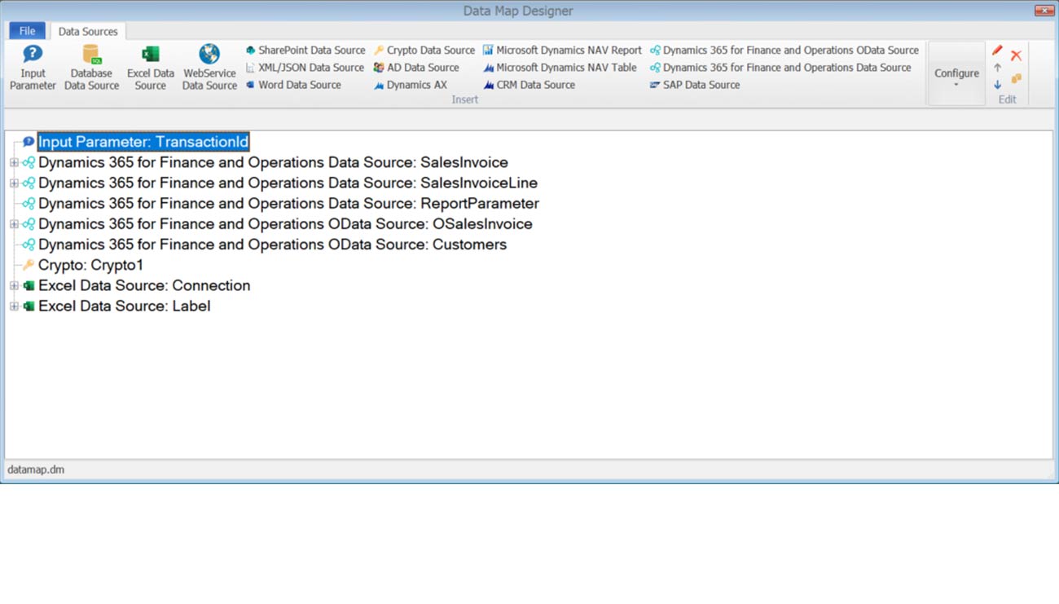Insert Dynamics 365 Finance and Operations Data Source
1059x604 pixels.
coord(780,68)
